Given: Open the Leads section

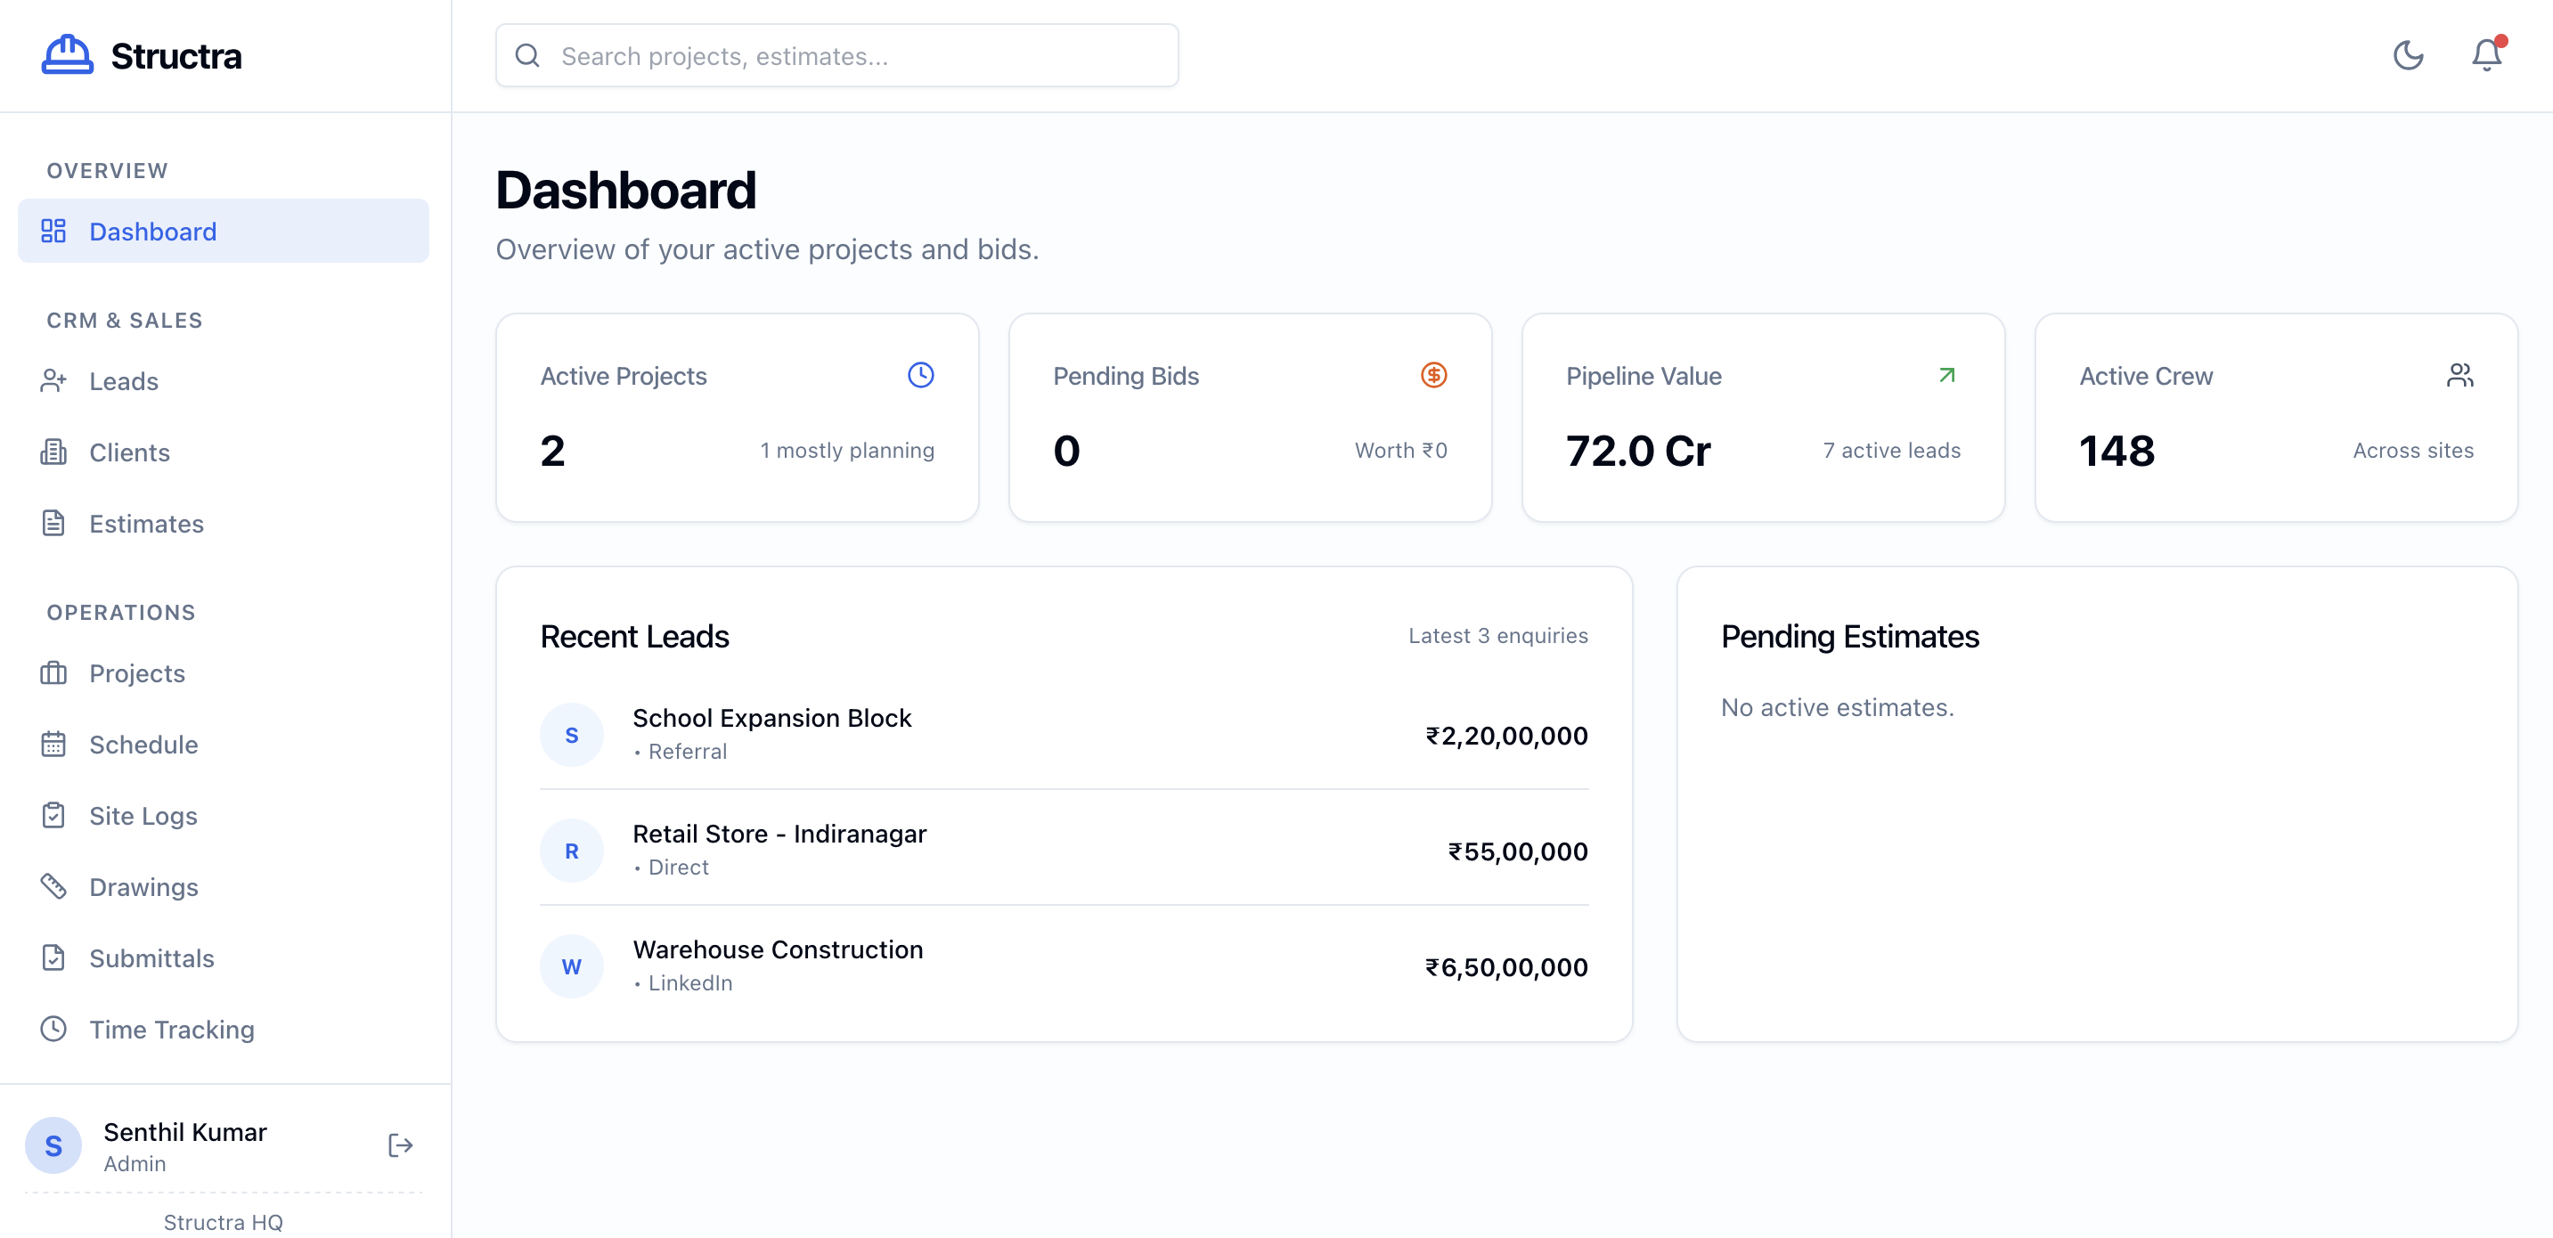Looking at the screenshot, I should pos(124,380).
